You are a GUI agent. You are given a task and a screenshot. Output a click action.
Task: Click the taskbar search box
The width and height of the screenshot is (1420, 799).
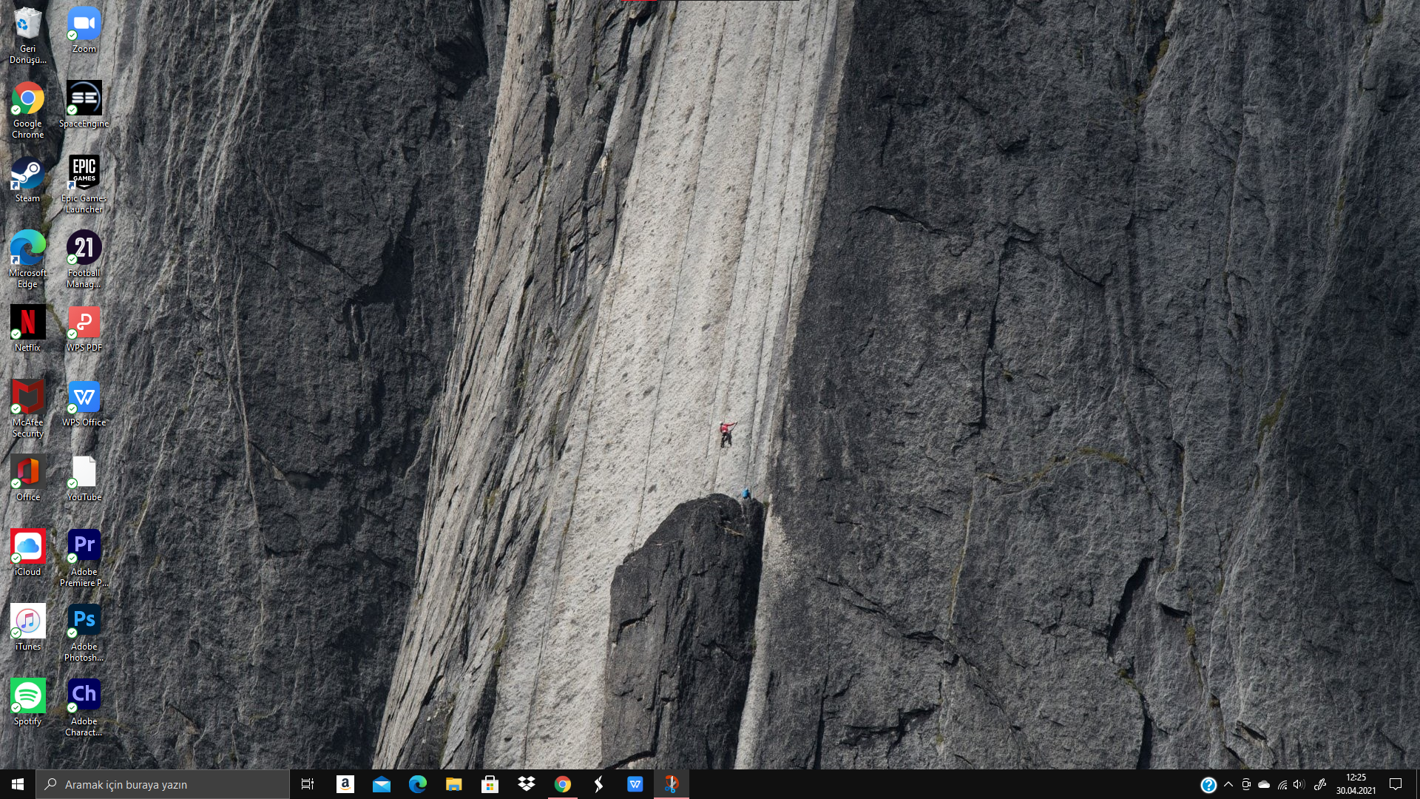[x=163, y=784]
